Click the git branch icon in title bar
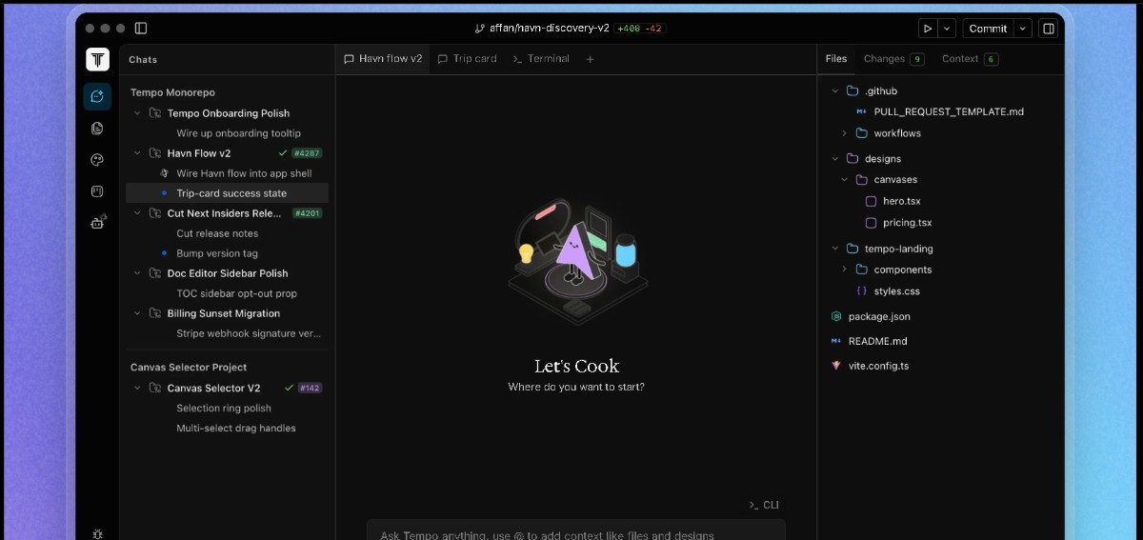 480,29
